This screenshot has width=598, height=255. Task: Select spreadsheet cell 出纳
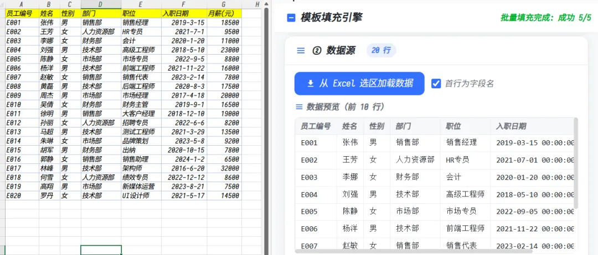141,150
